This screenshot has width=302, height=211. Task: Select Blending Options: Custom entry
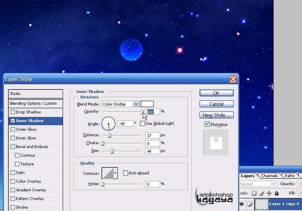point(35,104)
